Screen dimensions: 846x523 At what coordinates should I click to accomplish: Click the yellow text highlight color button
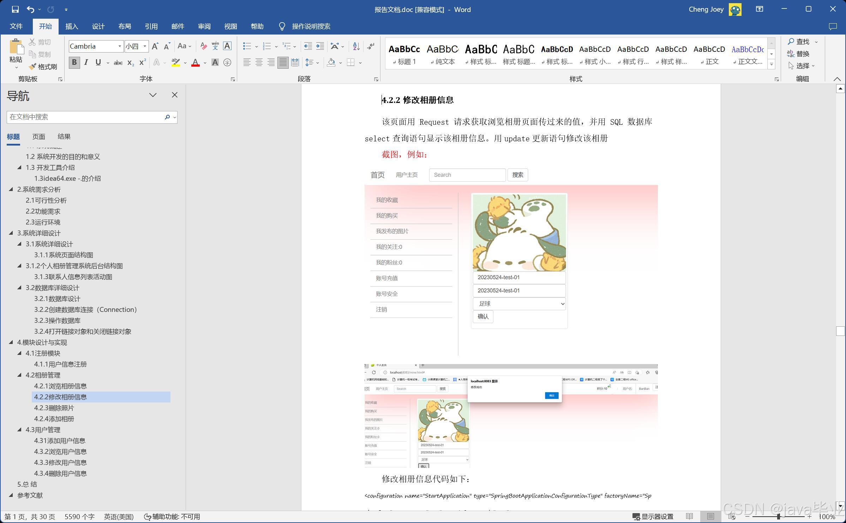click(176, 63)
